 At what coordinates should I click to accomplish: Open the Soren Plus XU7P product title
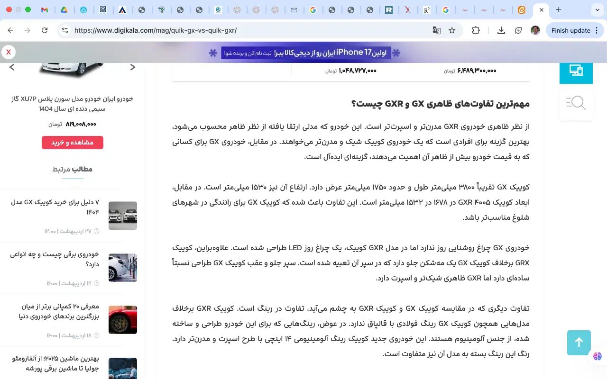[72, 104]
